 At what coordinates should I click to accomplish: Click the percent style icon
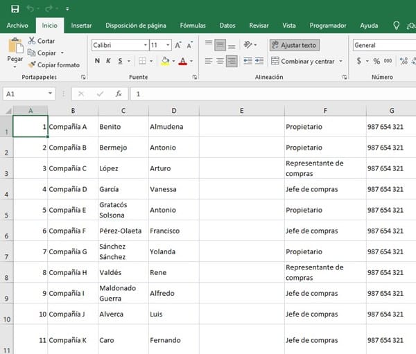pos(377,61)
